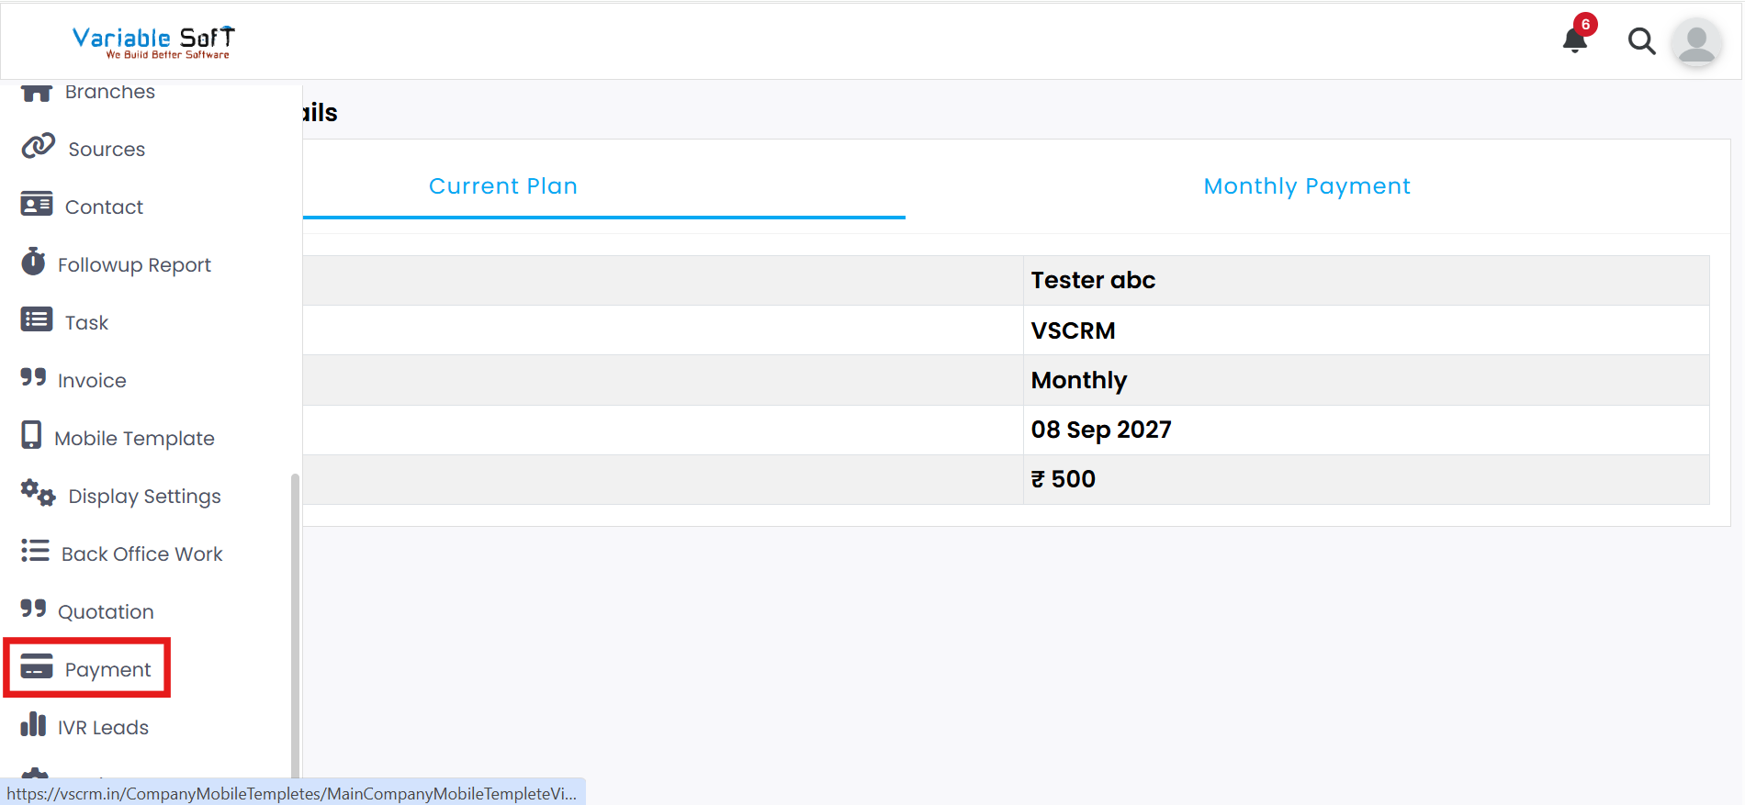The image size is (1745, 805).
Task: Go to Contact page
Action: click(104, 207)
